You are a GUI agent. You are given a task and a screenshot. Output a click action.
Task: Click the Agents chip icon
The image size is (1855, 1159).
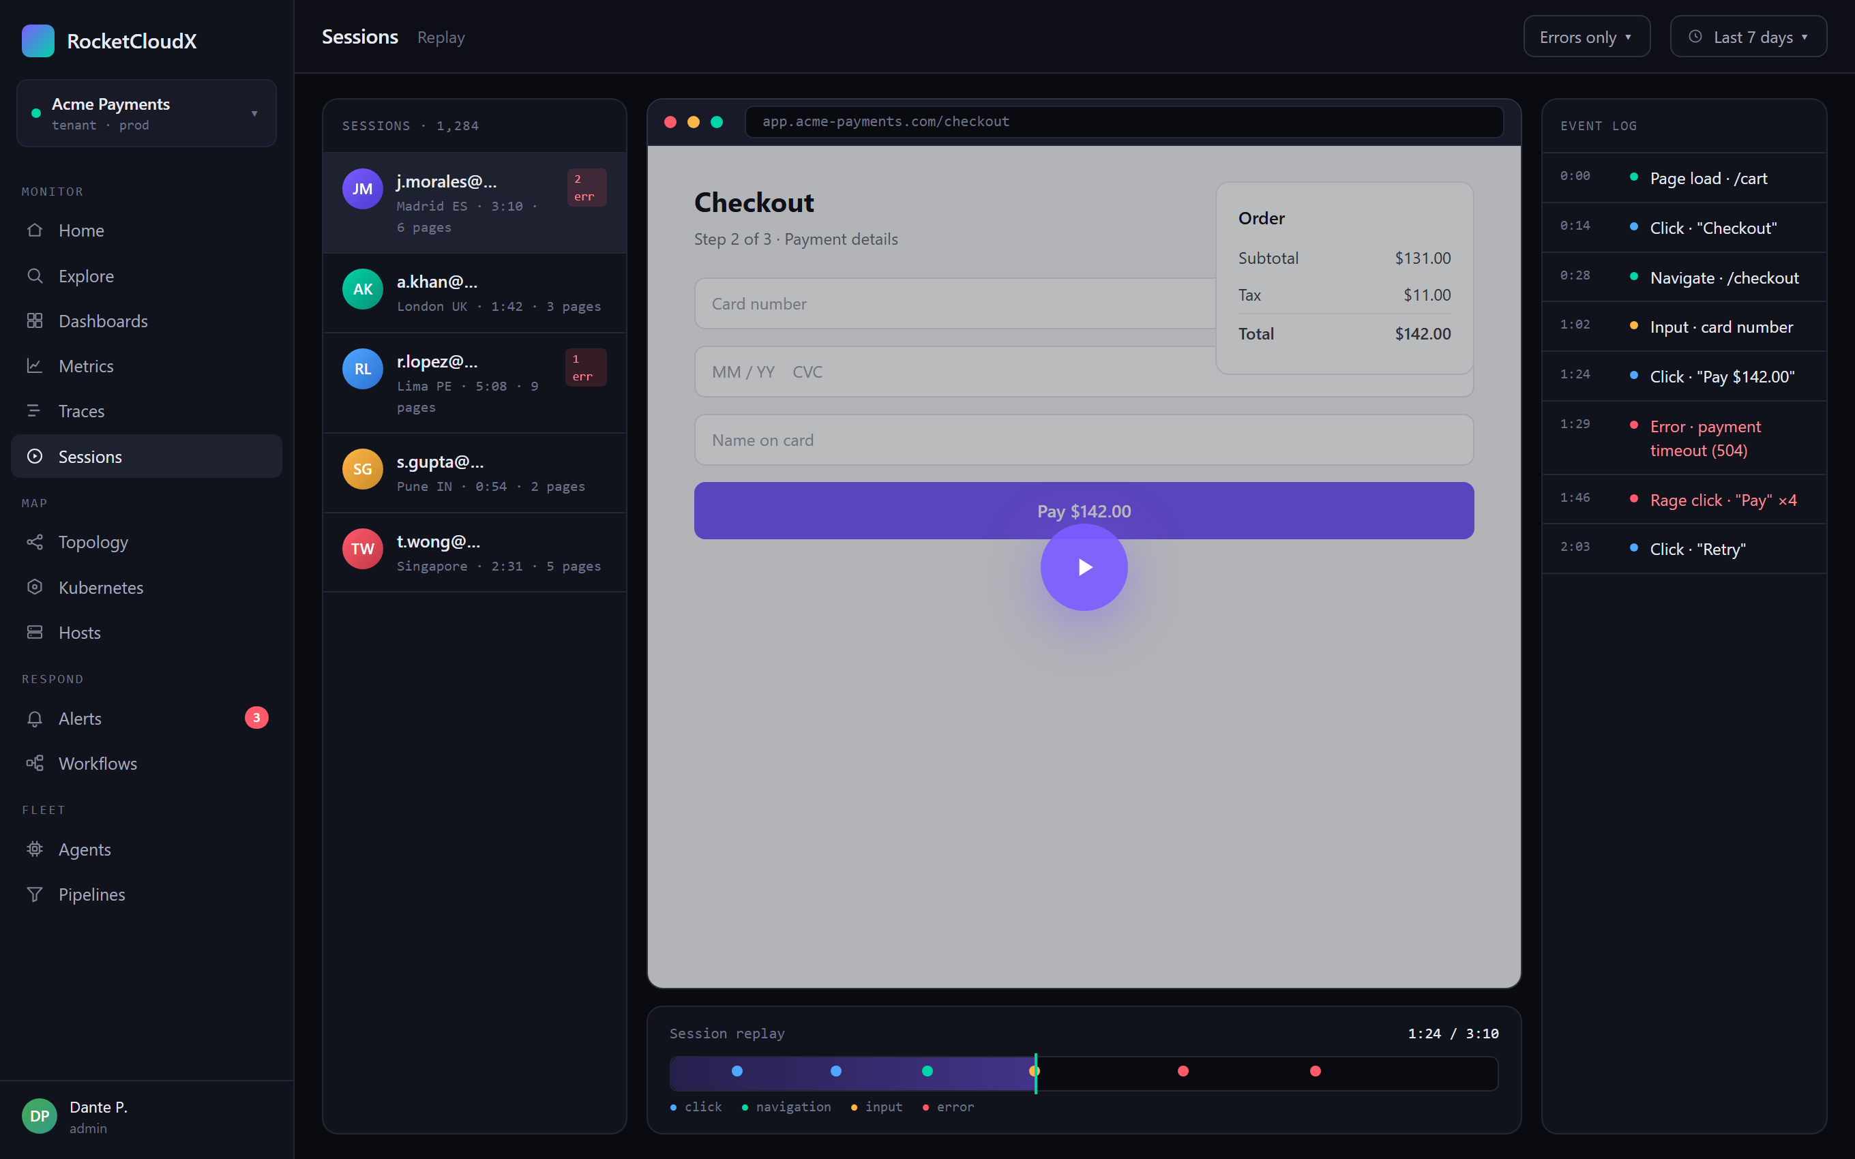(35, 849)
